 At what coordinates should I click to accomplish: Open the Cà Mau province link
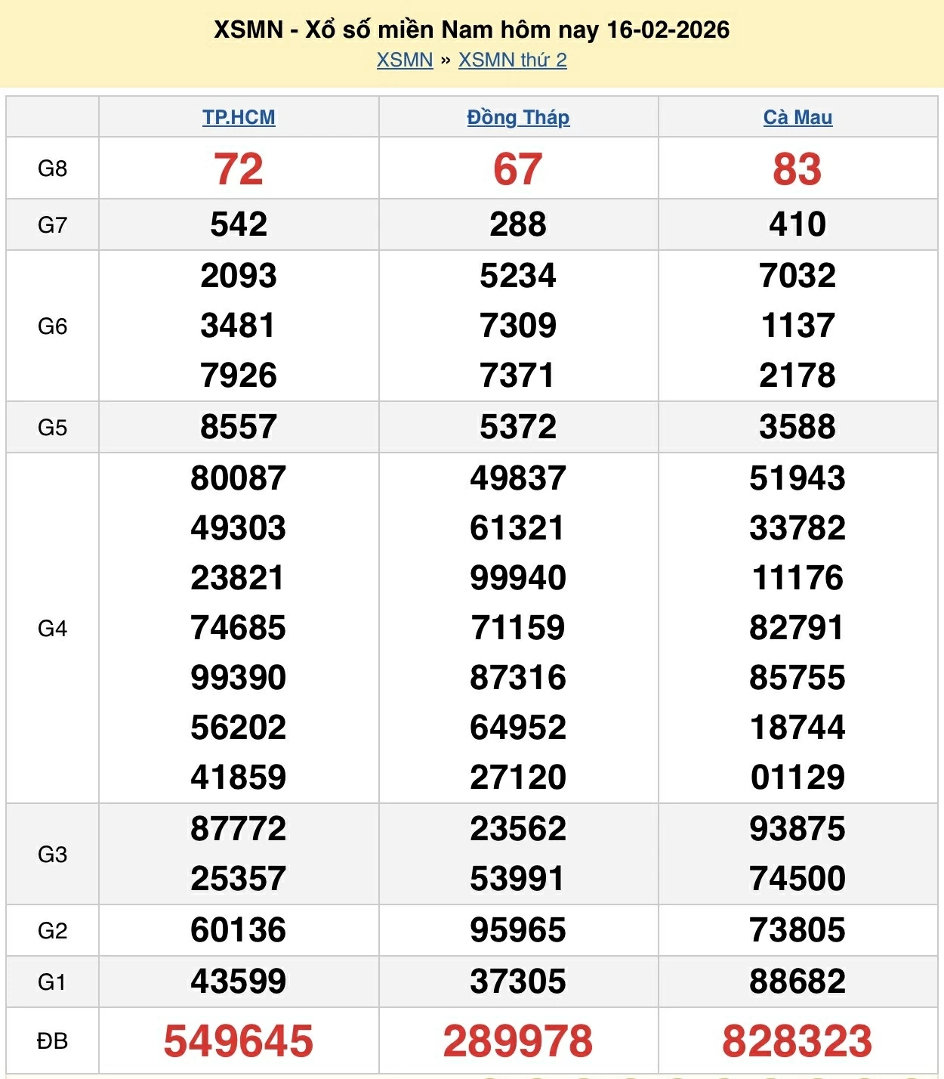tap(797, 118)
